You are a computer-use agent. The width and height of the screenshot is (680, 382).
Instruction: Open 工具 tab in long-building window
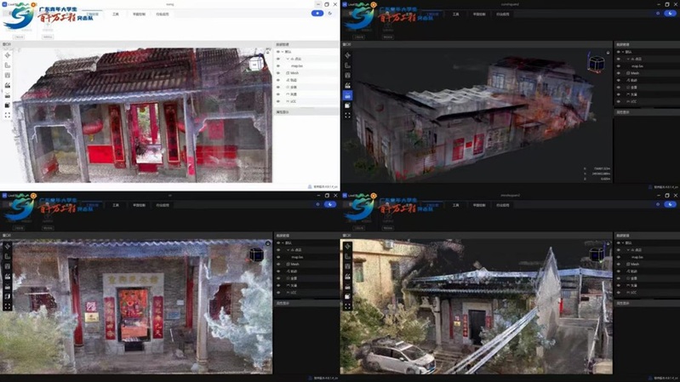coord(455,14)
